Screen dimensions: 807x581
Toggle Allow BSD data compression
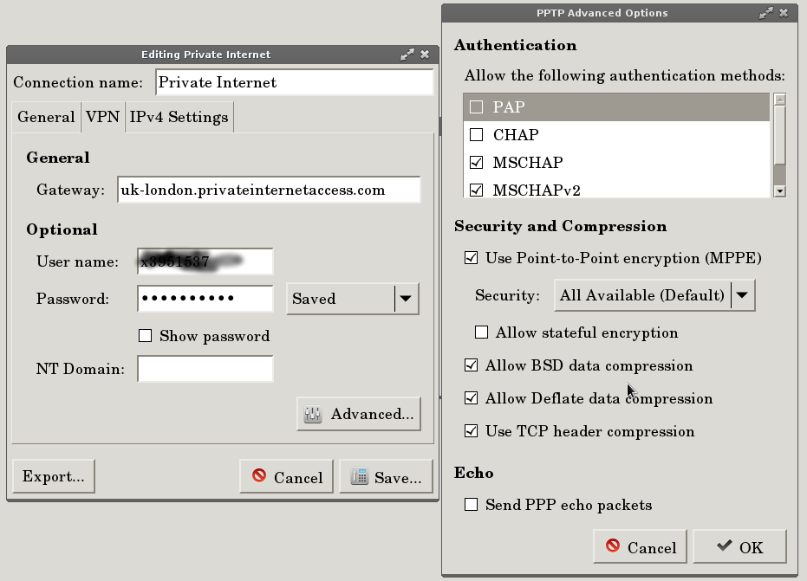click(471, 365)
